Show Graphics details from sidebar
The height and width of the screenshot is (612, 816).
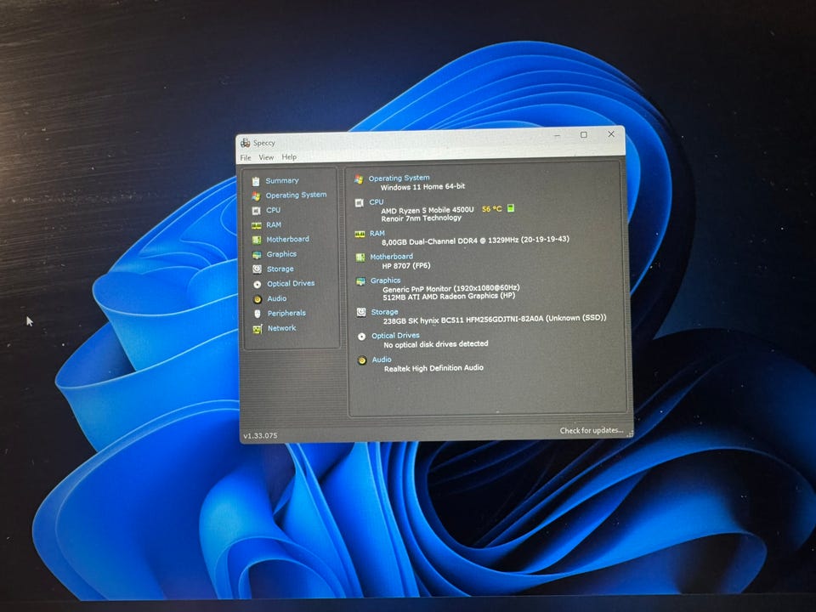281,254
